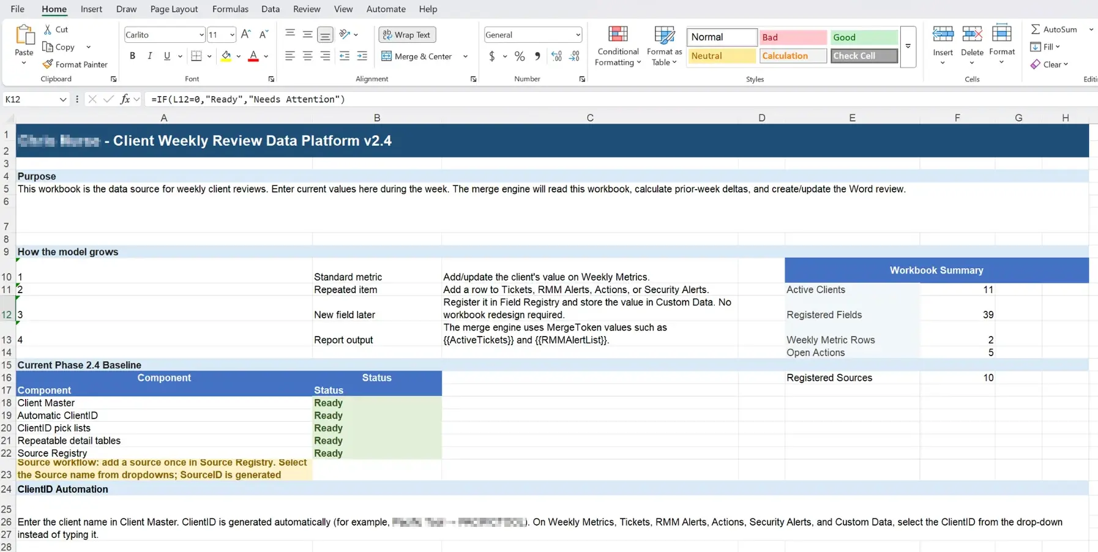Click the Decrease Indent icon
This screenshot has height=552, width=1098.
click(x=345, y=56)
